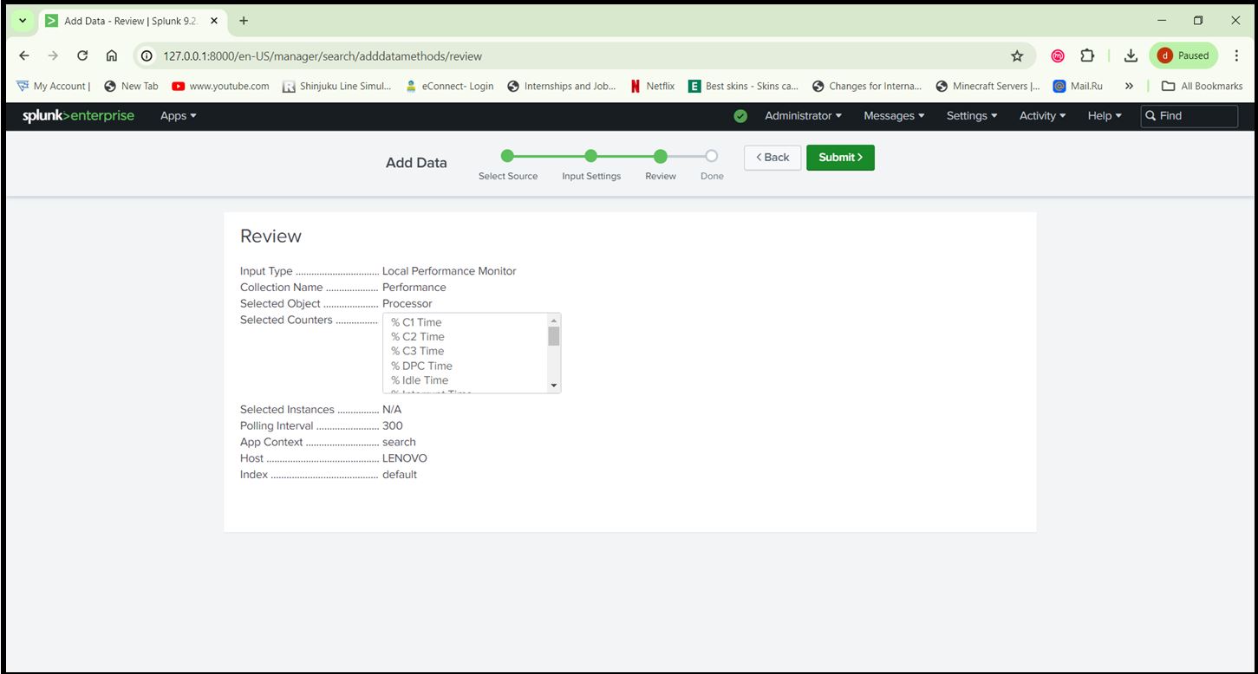Open the www.youtube.com bookmark
Viewport: 1258px width, 674px height.
click(220, 86)
